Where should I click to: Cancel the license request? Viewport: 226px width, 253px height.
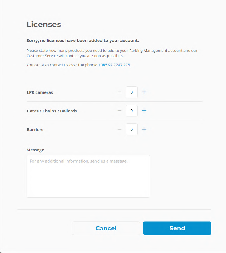point(106,228)
